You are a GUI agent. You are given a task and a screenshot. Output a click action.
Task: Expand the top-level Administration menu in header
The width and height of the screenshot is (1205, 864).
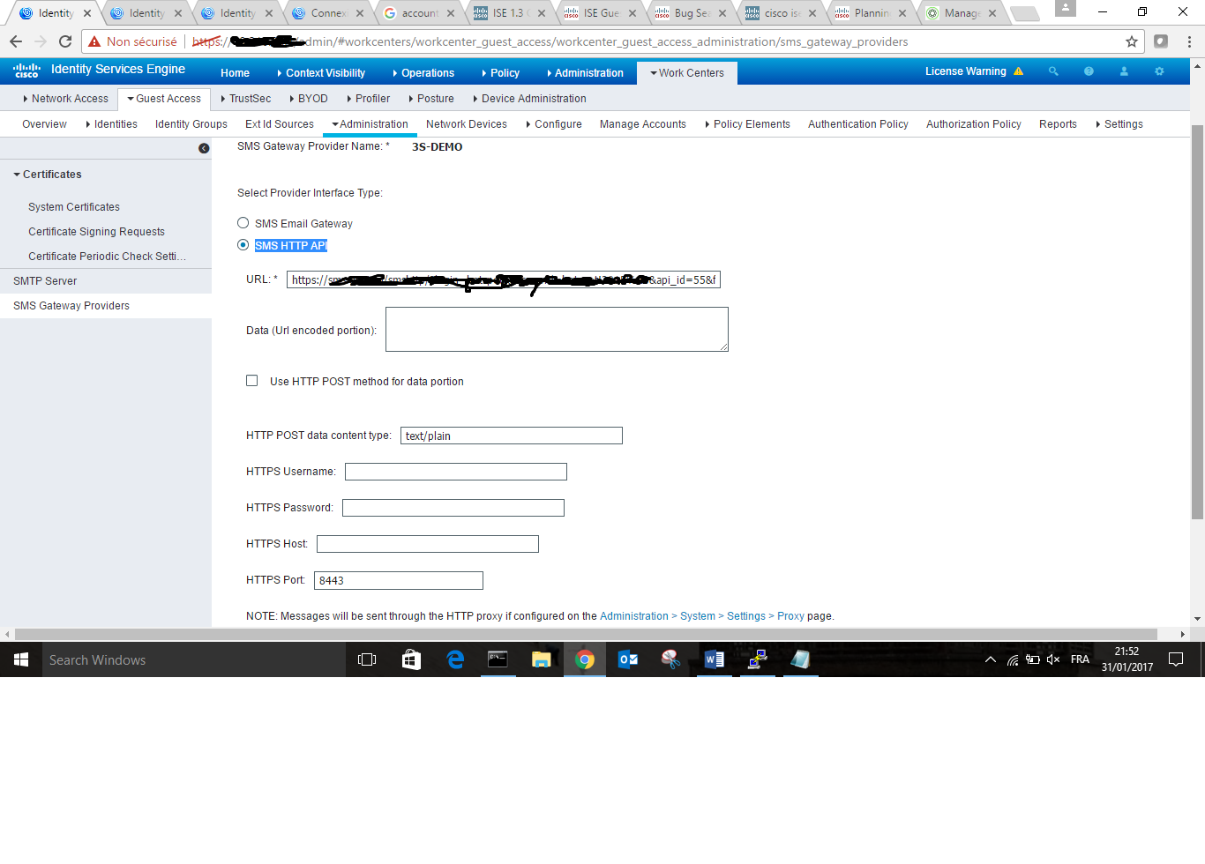click(585, 73)
